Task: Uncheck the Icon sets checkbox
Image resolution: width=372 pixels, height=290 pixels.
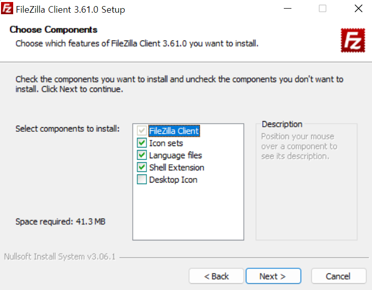Action: click(x=141, y=143)
